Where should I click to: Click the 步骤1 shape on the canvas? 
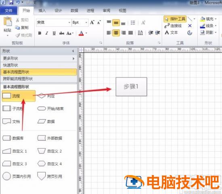[x=131, y=87]
